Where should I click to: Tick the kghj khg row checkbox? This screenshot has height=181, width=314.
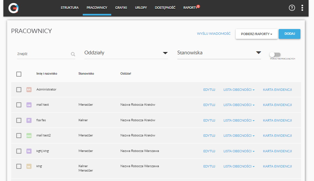[19, 151]
